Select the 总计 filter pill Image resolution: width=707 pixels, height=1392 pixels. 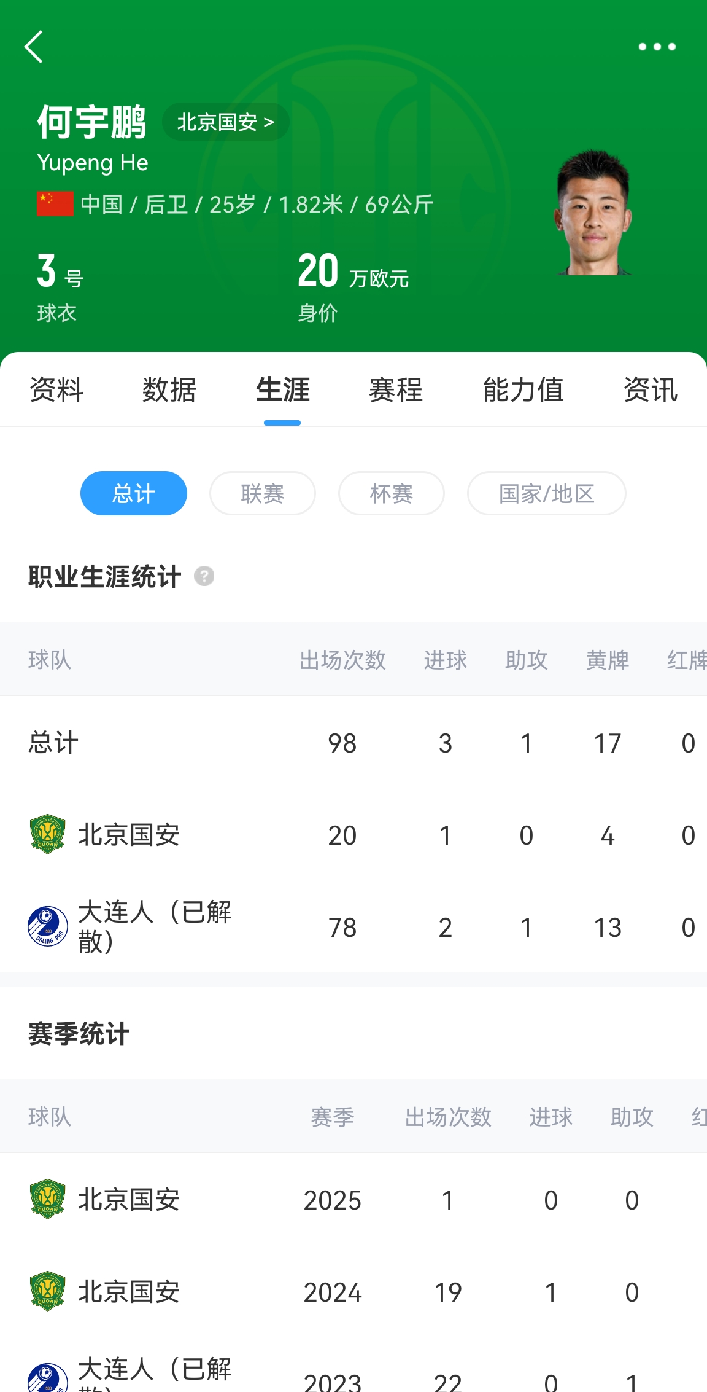tap(134, 493)
